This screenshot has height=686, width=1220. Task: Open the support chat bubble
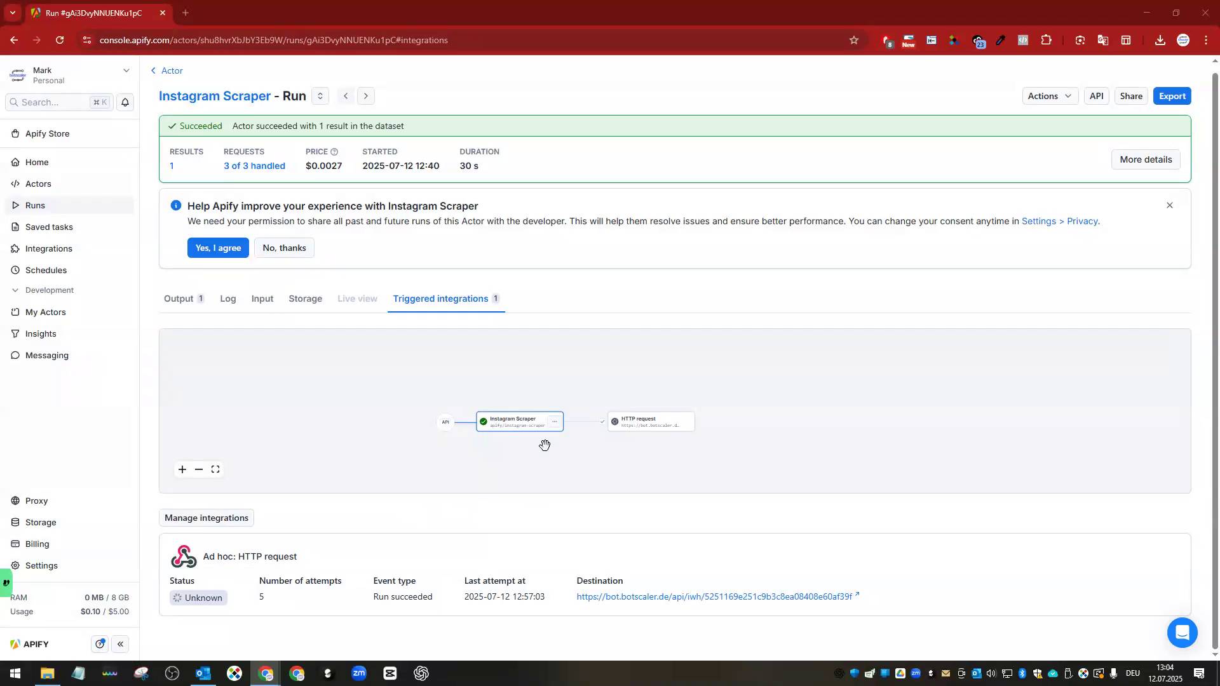(1182, 633)
